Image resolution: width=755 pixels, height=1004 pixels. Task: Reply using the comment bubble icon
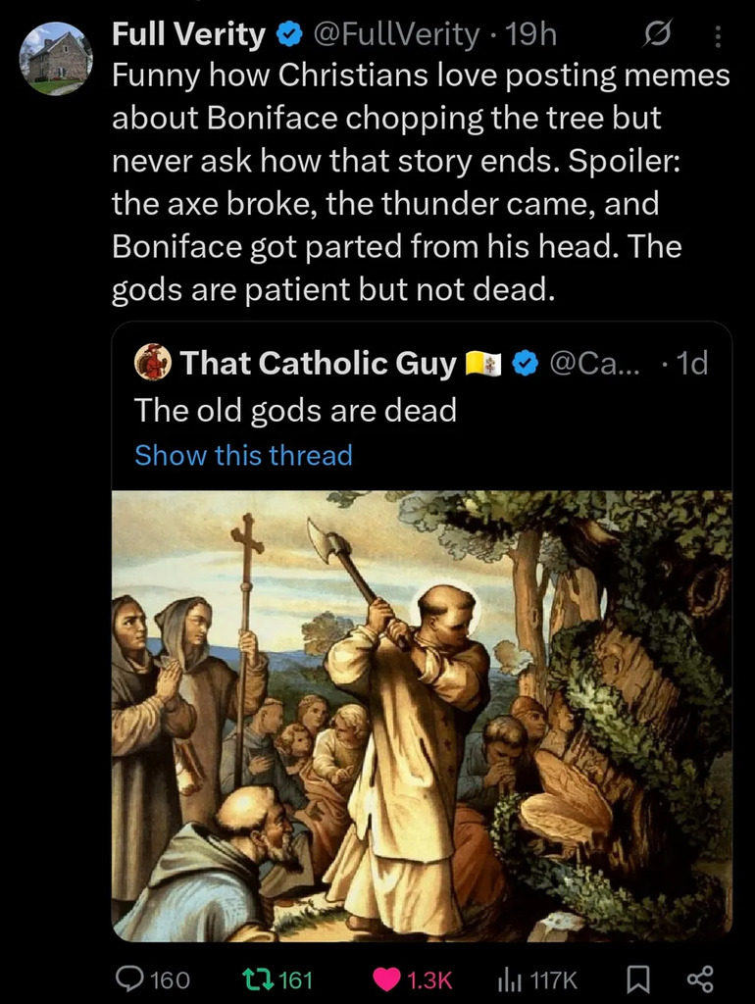(129, 978)
